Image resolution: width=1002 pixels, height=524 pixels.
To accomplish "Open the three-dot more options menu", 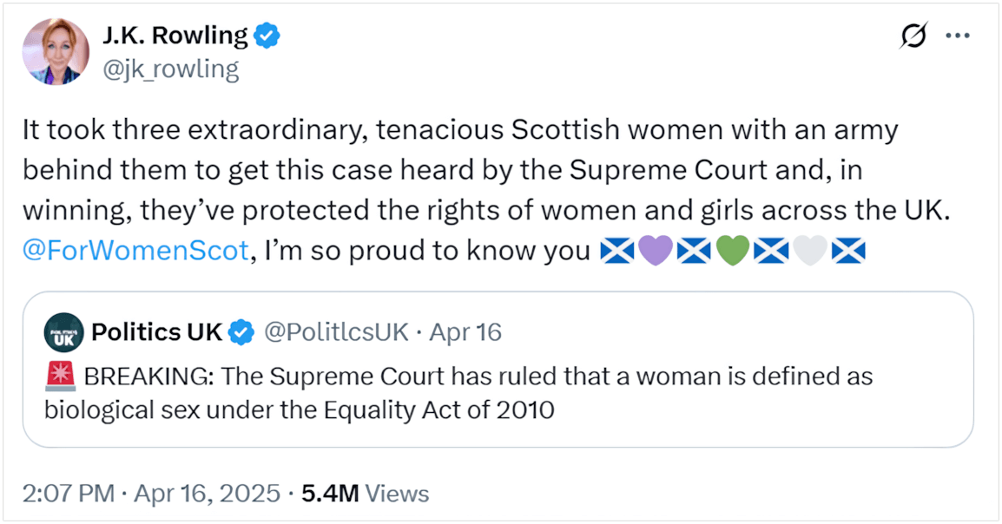I will 957,36.
